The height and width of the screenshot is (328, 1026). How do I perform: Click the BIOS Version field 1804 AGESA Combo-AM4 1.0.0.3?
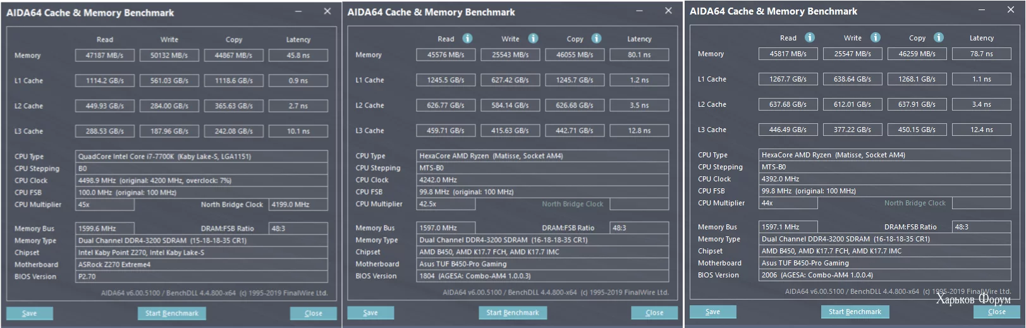pyautogui.click(x=542, y=276)
